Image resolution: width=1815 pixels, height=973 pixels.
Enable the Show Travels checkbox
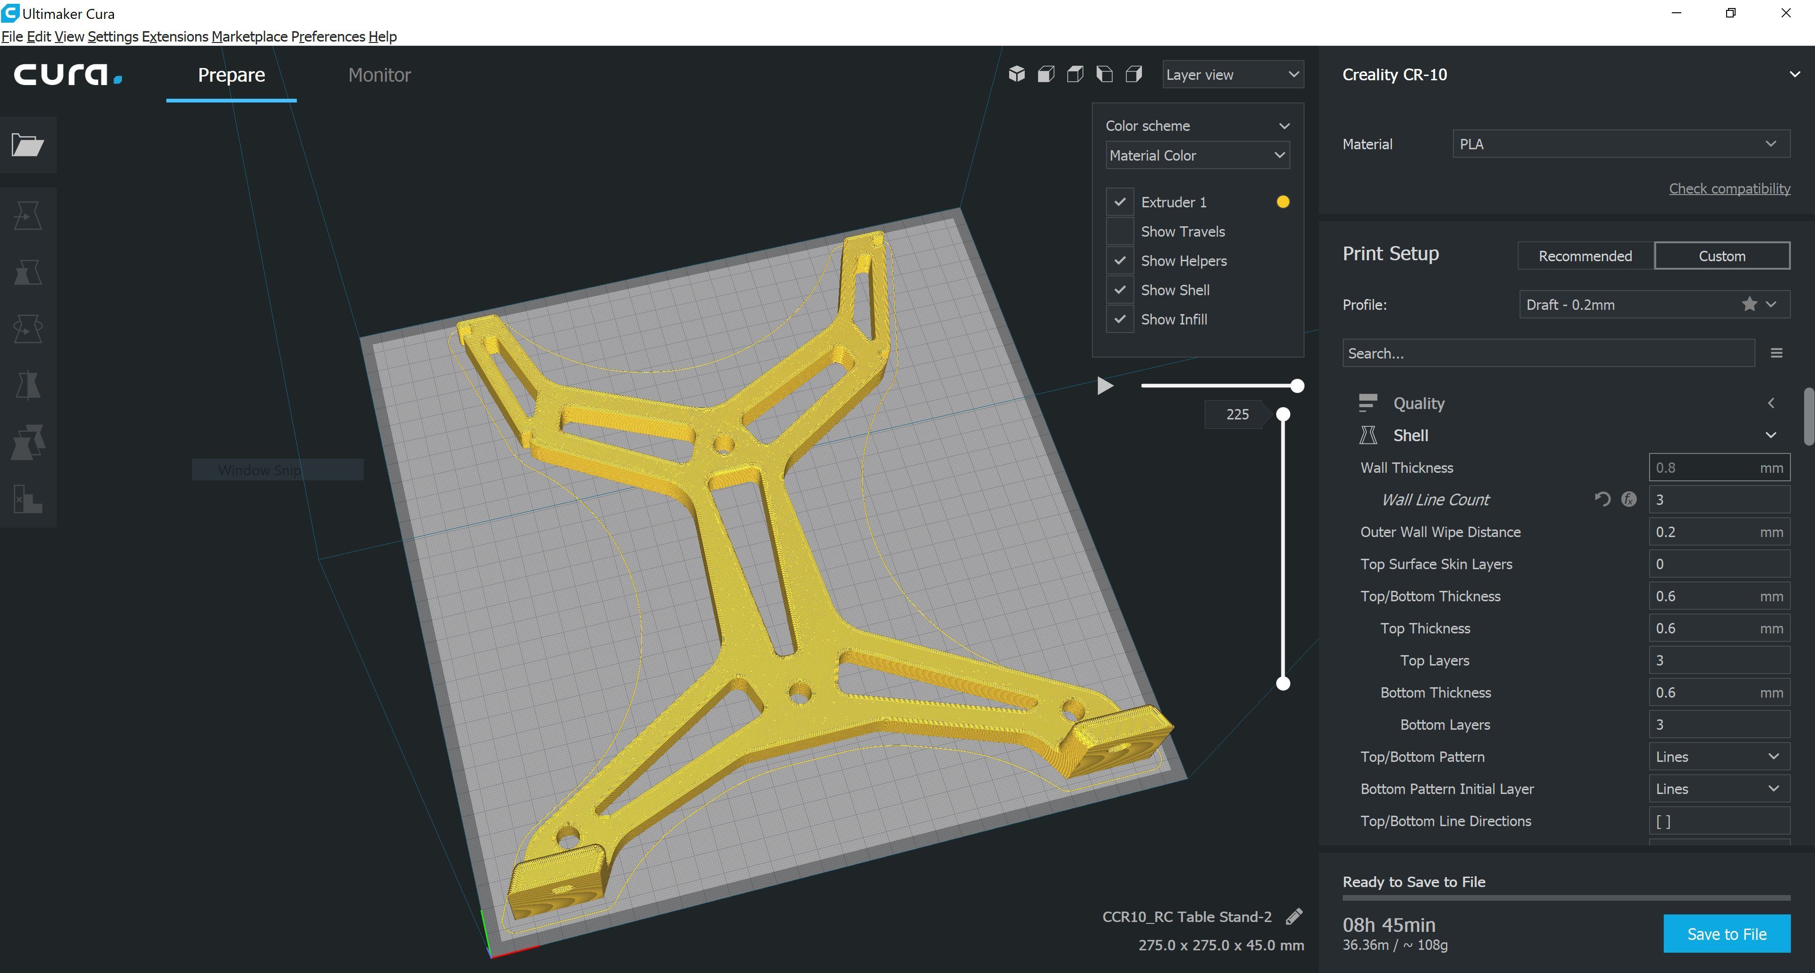coord(1120,231)
